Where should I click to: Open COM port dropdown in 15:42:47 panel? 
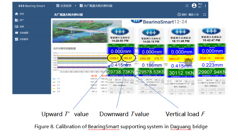point(218,80)
